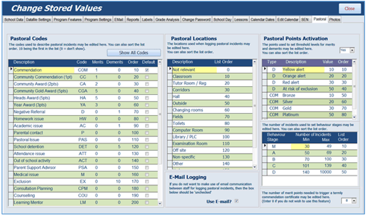Click the Close button

(350, 8)
